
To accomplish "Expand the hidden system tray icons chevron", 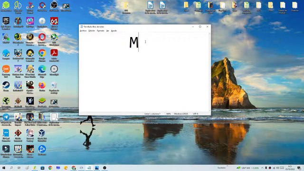I will [262, 168].
